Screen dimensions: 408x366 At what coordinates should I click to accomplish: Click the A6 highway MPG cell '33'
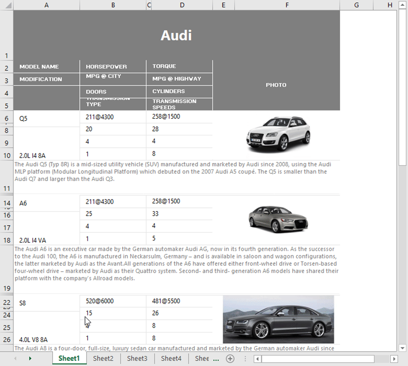coord(179,214)
